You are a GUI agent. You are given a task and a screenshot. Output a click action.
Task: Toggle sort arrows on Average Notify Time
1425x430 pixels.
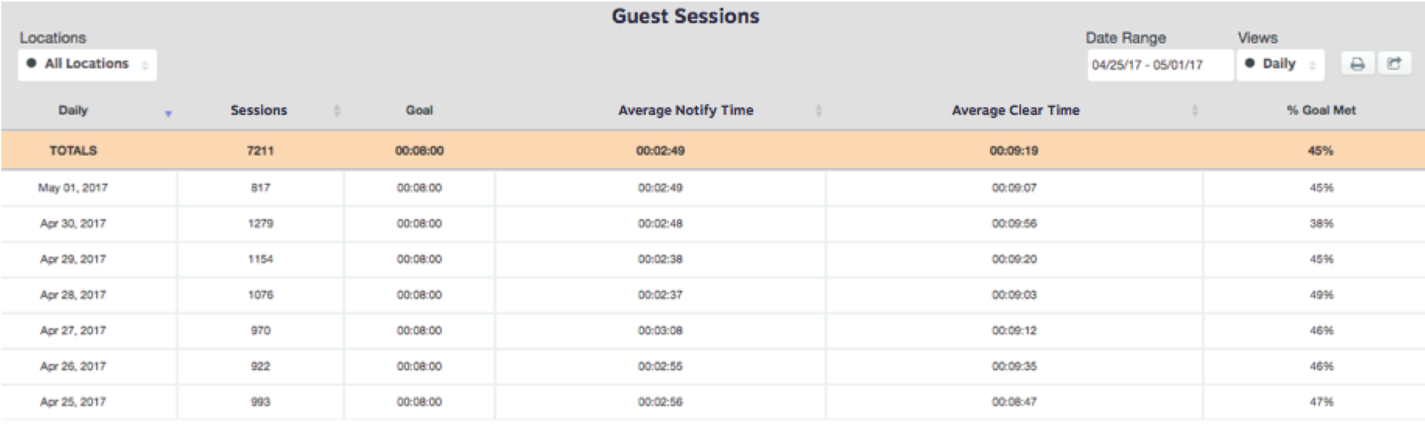[818, 111]
